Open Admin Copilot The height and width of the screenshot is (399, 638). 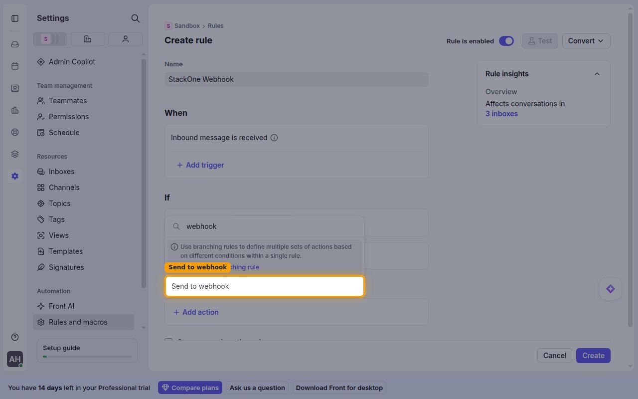pyautogui.click(x=83, y=62)
